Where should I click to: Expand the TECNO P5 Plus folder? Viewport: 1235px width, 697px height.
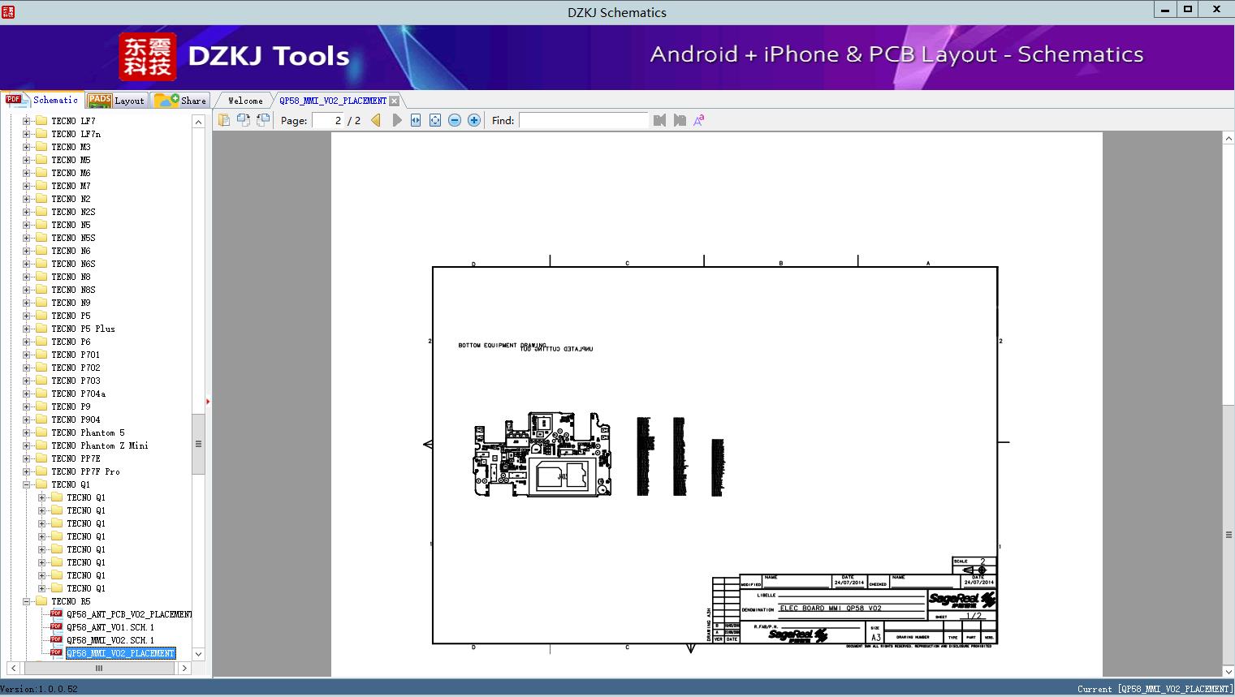point(26,329)
